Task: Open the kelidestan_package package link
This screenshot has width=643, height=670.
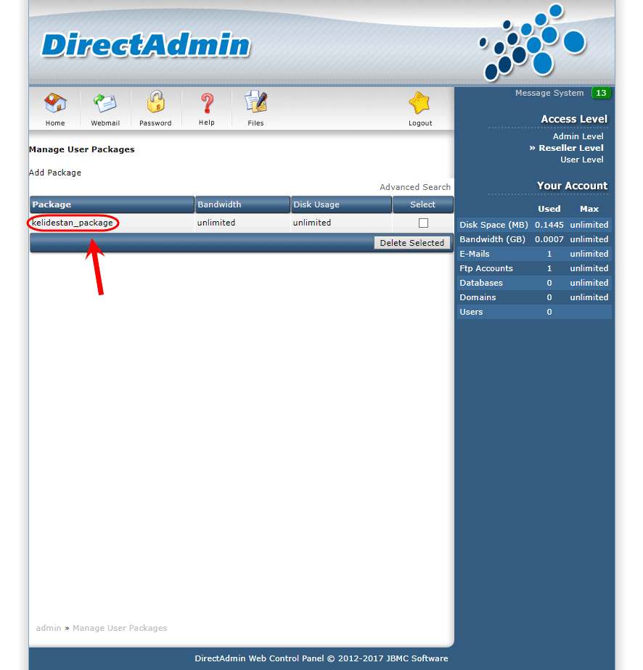Action: (73, 223)
